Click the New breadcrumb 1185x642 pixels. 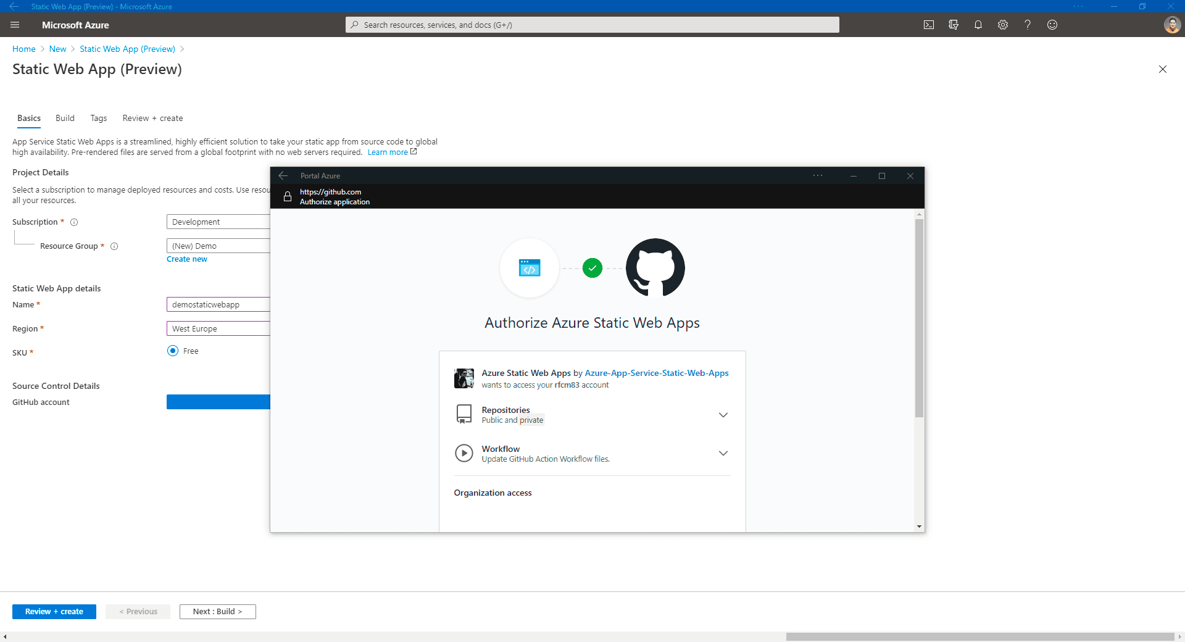point(57,49)
